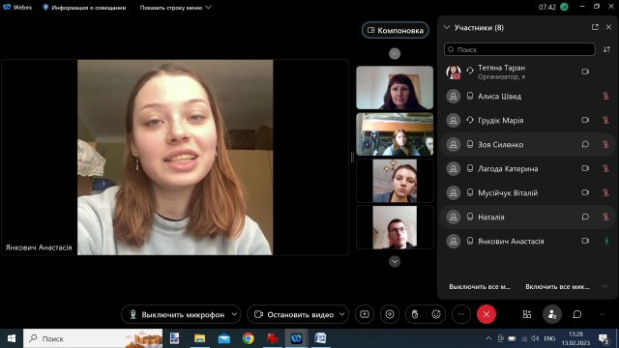Click the Windows taskbar search box
The height and width of the screenshot is (348, 619).
pos(93,338)
